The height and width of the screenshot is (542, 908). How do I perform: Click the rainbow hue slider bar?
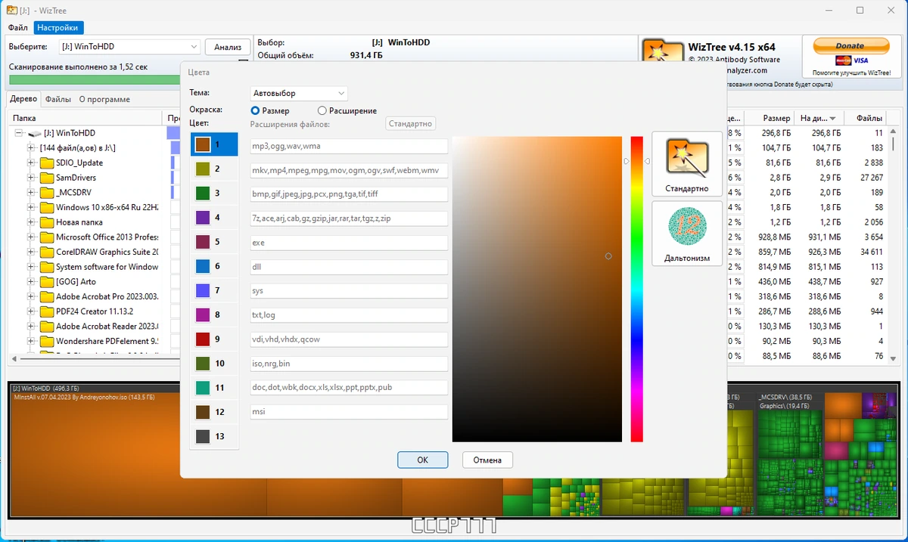(x=637, y=289)
